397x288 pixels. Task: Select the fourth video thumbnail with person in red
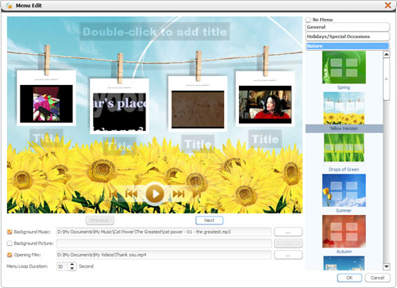pyautogui.click(x=265, y=105)
